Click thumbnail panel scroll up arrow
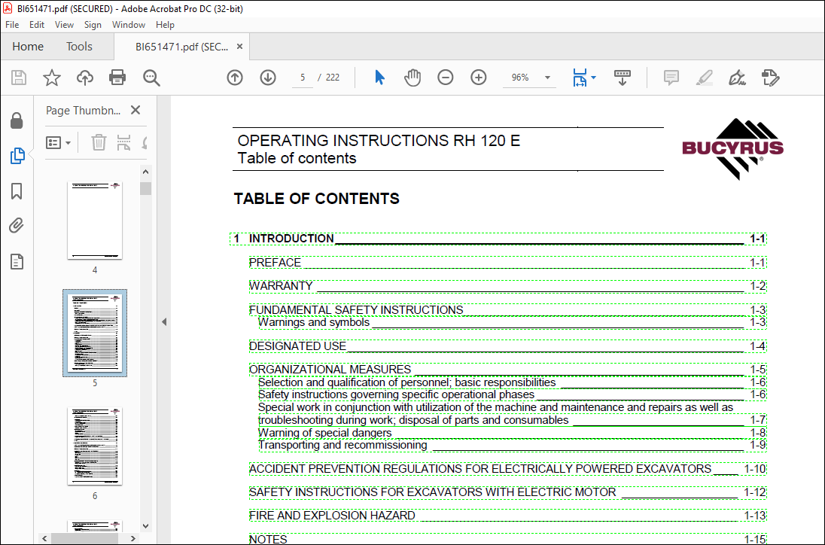825x545 pixels. tap(146, 172)
